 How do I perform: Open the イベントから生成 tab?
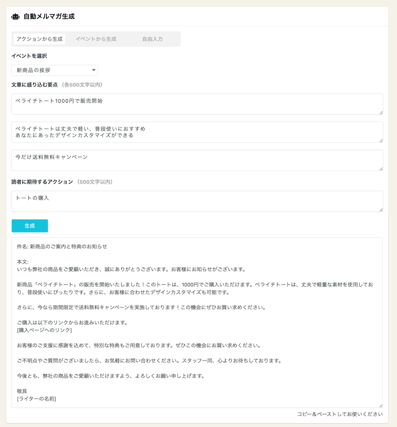click(96, 39)
